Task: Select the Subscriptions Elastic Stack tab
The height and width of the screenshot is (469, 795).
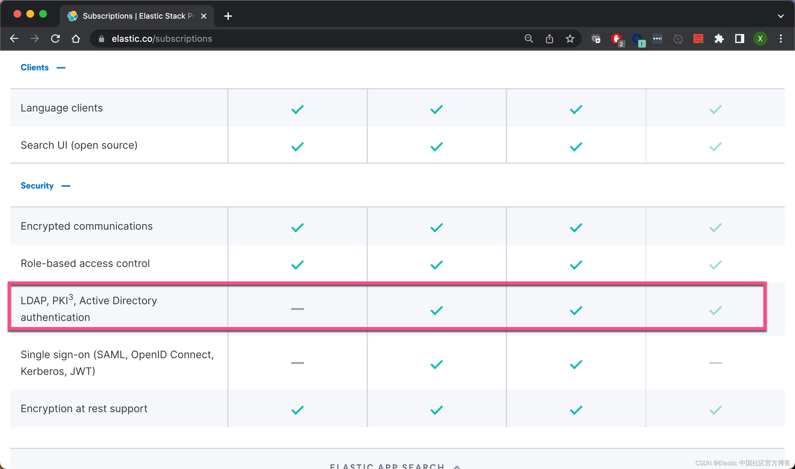Action: pyautogui.click(x=135, y=16)
